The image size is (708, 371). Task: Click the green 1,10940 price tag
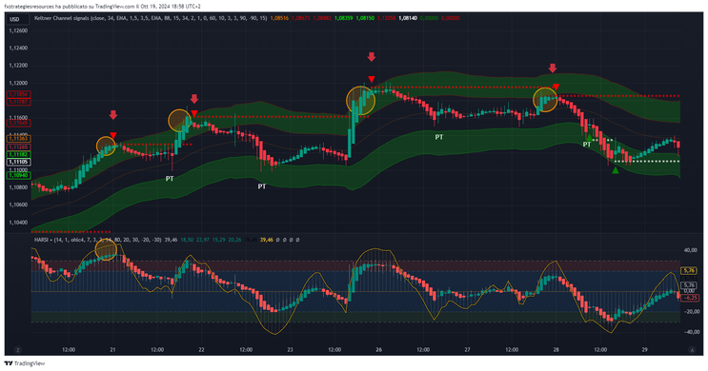point(18,175)
